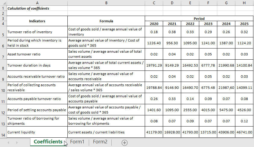Viewport: 254px width, 147px height.
Task: Select the cell with value 0.33 in 2022
Action: coord(190,32)
